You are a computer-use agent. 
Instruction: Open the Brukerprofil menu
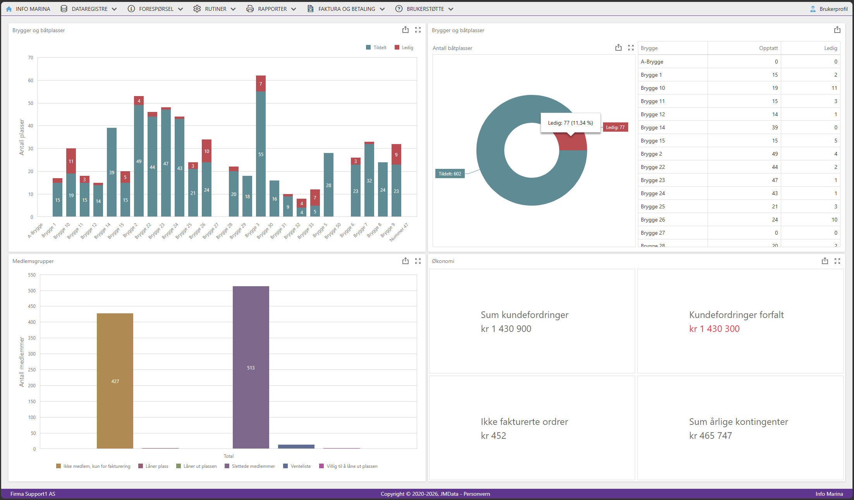[829, 9]
